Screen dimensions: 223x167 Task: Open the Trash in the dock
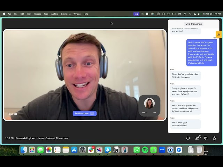pyautogui.click(x=199, y=150)
